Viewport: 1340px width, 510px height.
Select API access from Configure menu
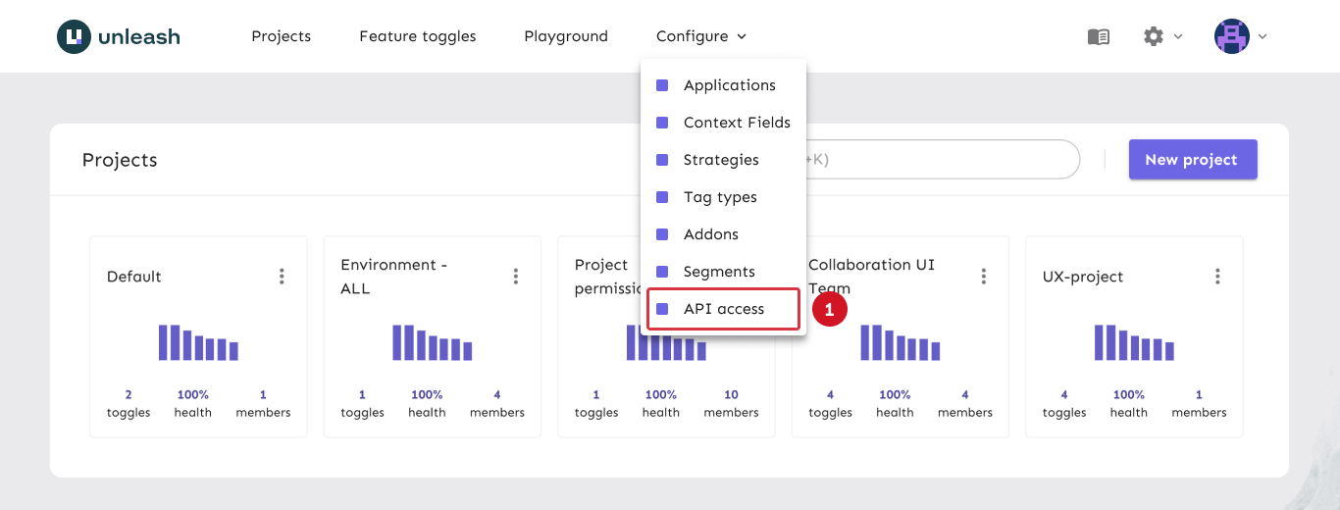coord(723,309)
